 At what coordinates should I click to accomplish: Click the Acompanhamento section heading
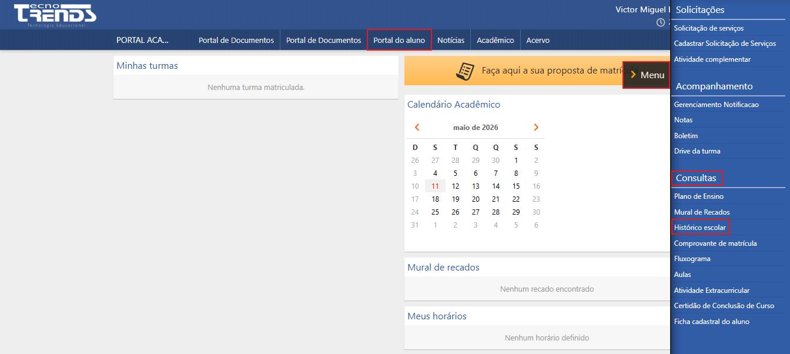pos(714,86)
